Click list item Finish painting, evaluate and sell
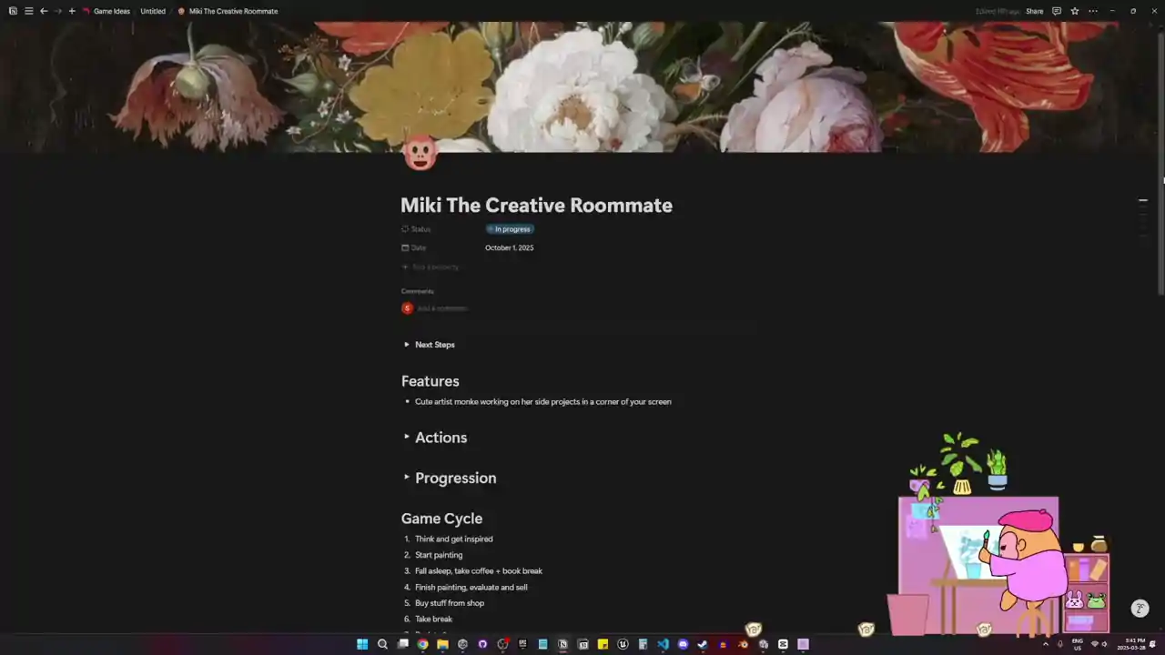The width and height of the screenshot is (1165, 655). 471,587
